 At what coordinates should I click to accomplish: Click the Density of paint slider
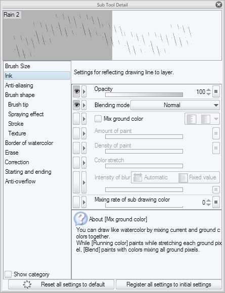144,151
